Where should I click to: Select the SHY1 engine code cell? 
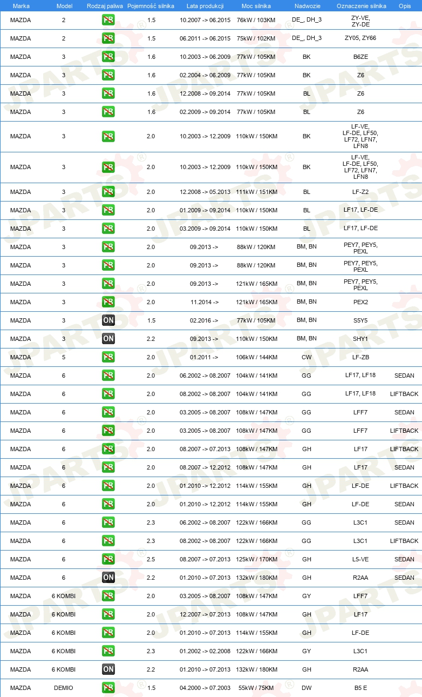(360, 339)
